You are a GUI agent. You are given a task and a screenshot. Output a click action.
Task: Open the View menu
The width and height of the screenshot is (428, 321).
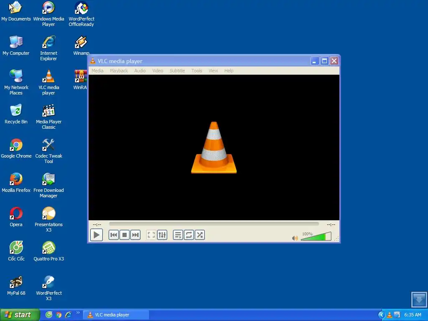point(213,71)
